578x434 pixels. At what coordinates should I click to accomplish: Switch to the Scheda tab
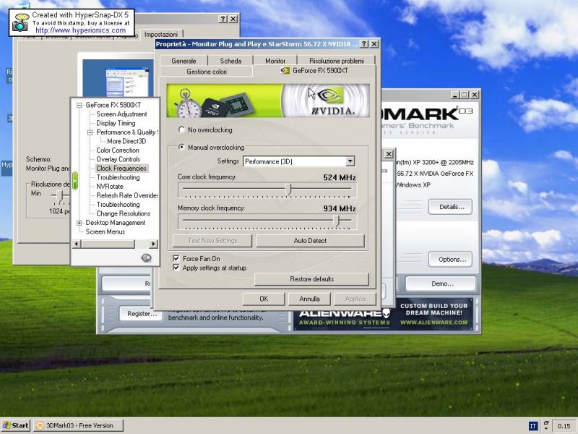tap(230, 61)
